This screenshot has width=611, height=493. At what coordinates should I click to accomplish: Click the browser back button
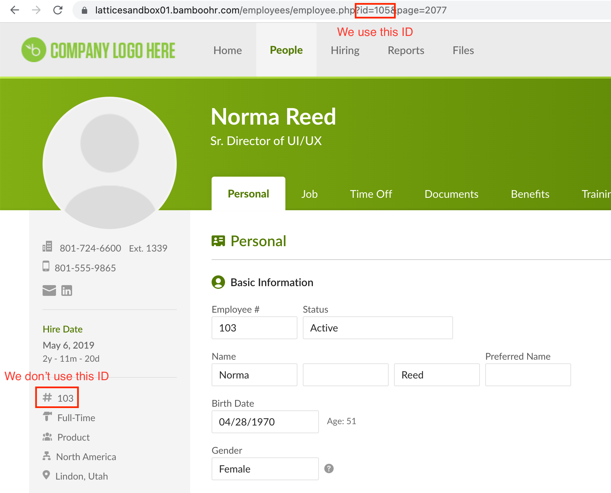[14, 10]
